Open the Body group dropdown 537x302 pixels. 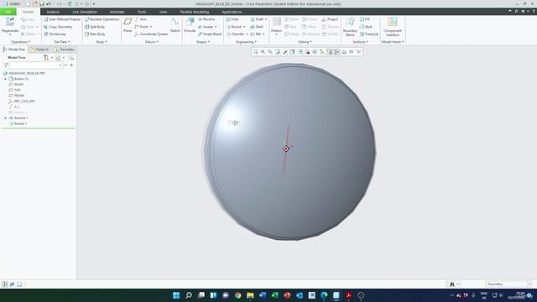[x=102, y=42]
